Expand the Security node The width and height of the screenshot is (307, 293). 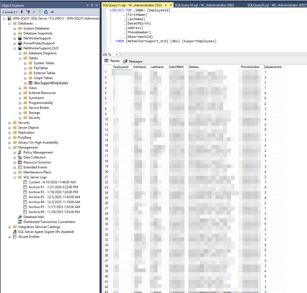pyautogui.click(x=9, y=122)
